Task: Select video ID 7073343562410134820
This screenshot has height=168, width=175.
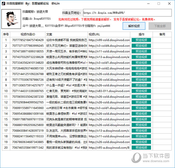Action: [x=28, y=63]
